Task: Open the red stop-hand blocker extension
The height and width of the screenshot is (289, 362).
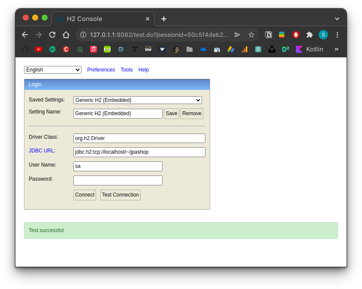Action: pos(296,35)
